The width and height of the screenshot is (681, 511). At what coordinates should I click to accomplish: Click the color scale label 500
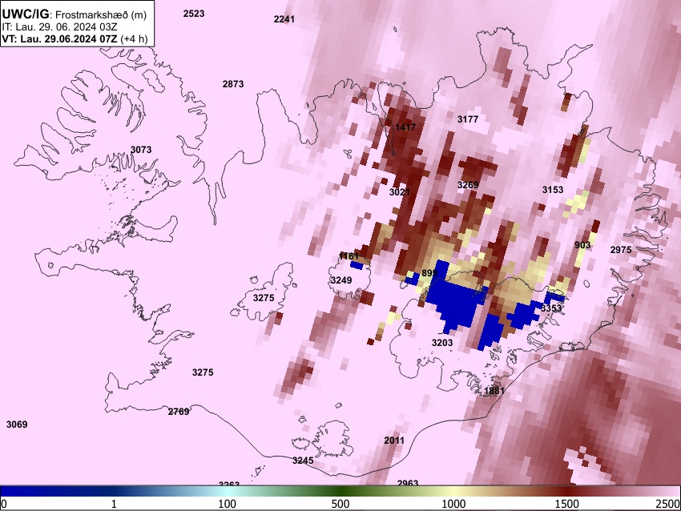tap(340, 504)
